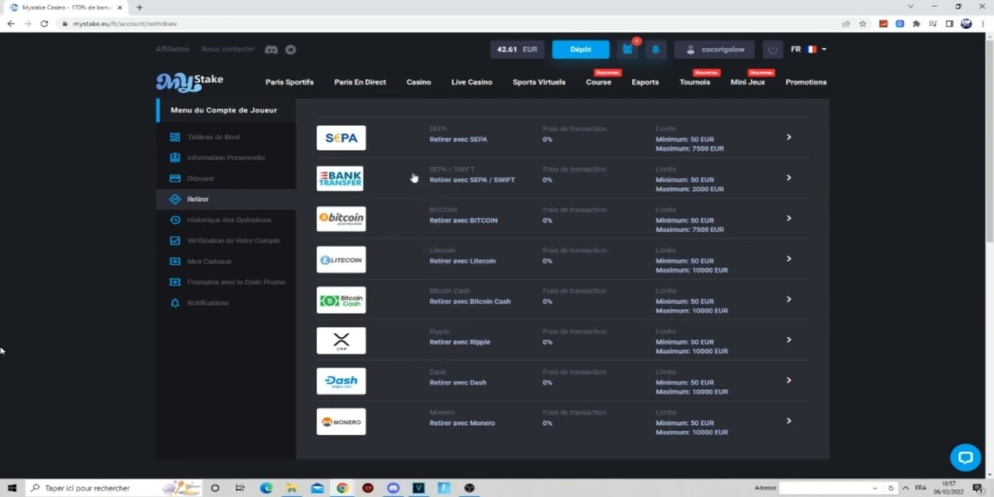Click the Bitcoin payment logo

click(341, 219)
